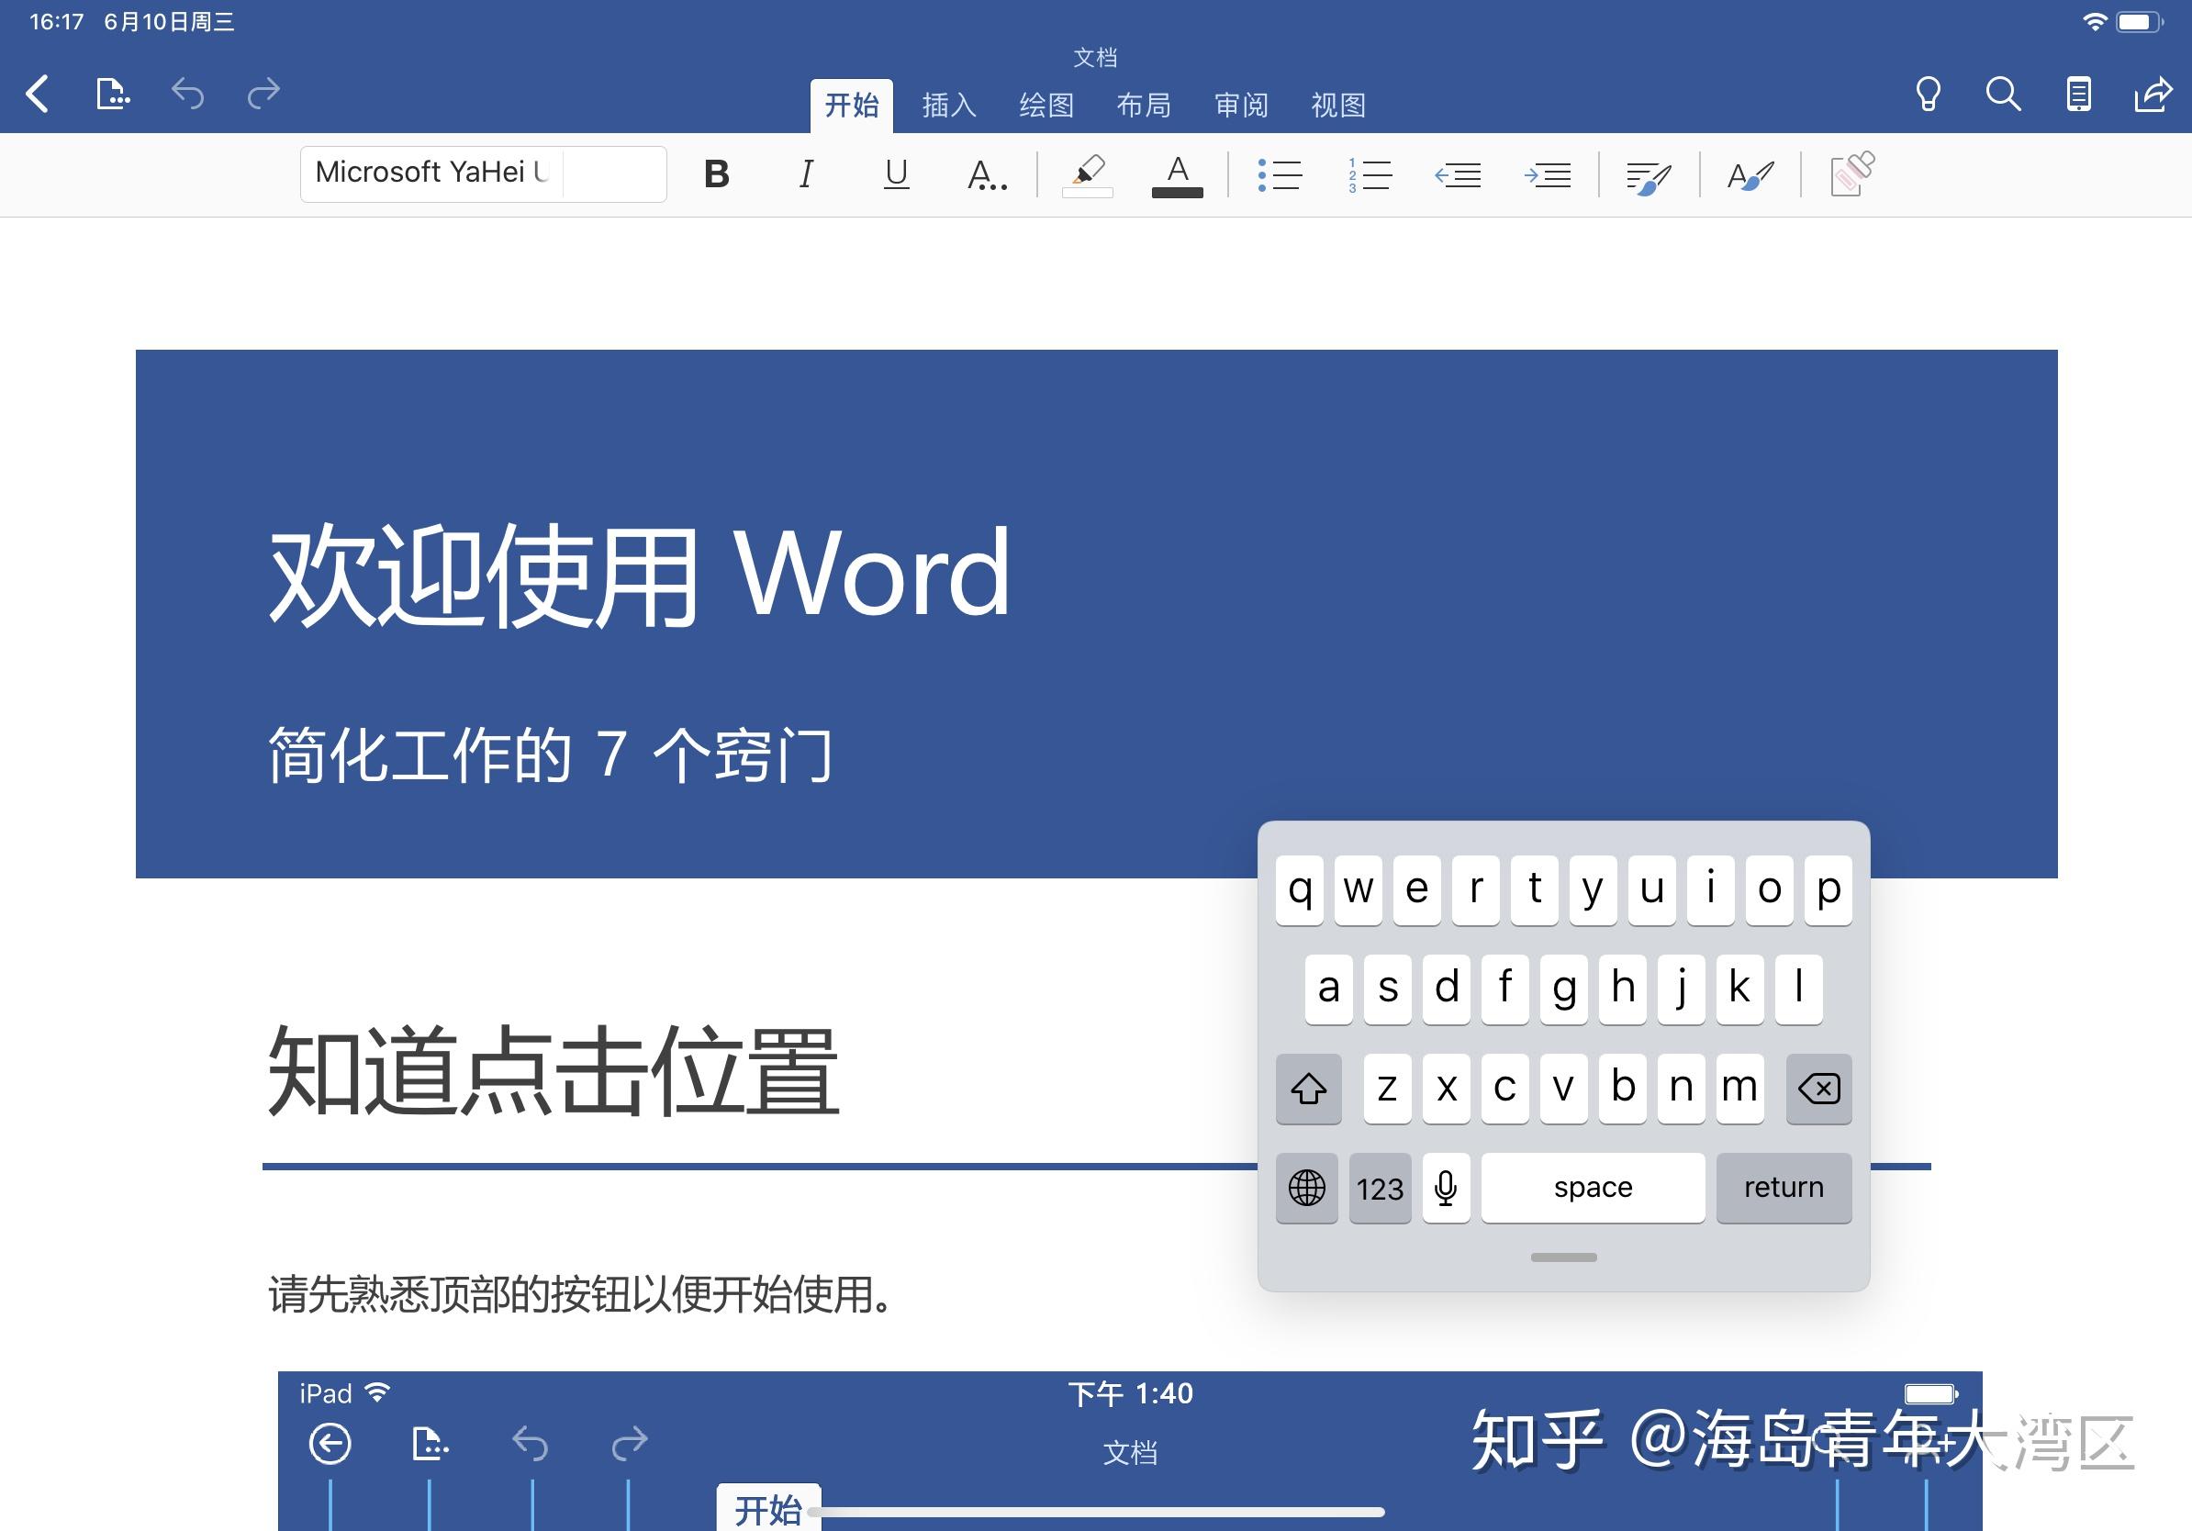Check the Wi-Fi status icon
The width and height of the screenshot is (2192, 1531).
[2095, 21]
